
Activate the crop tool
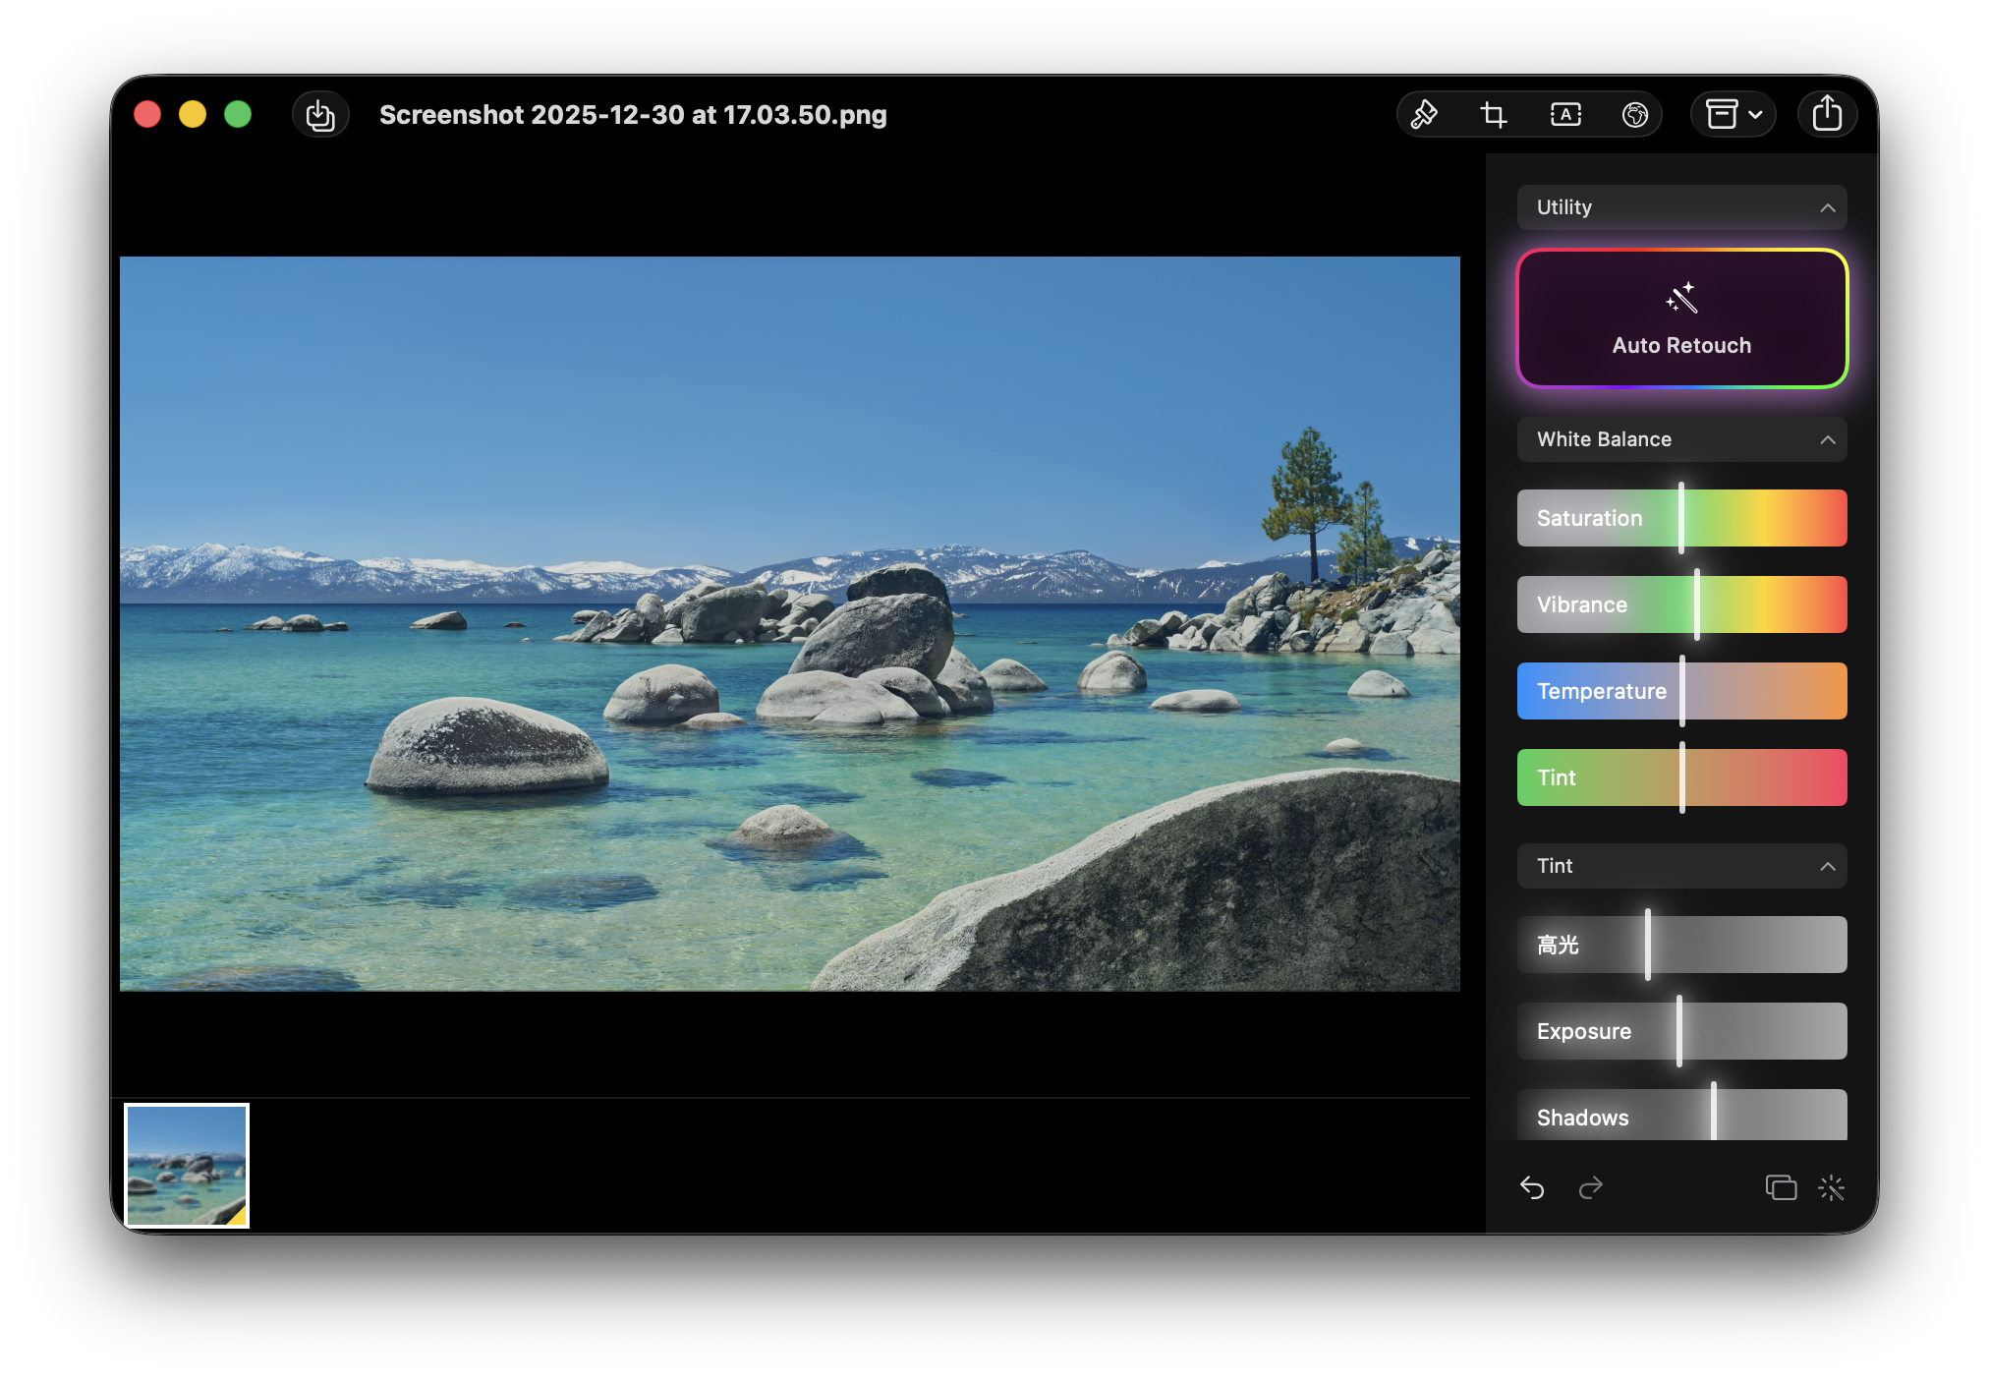(x=1494, y=115)
